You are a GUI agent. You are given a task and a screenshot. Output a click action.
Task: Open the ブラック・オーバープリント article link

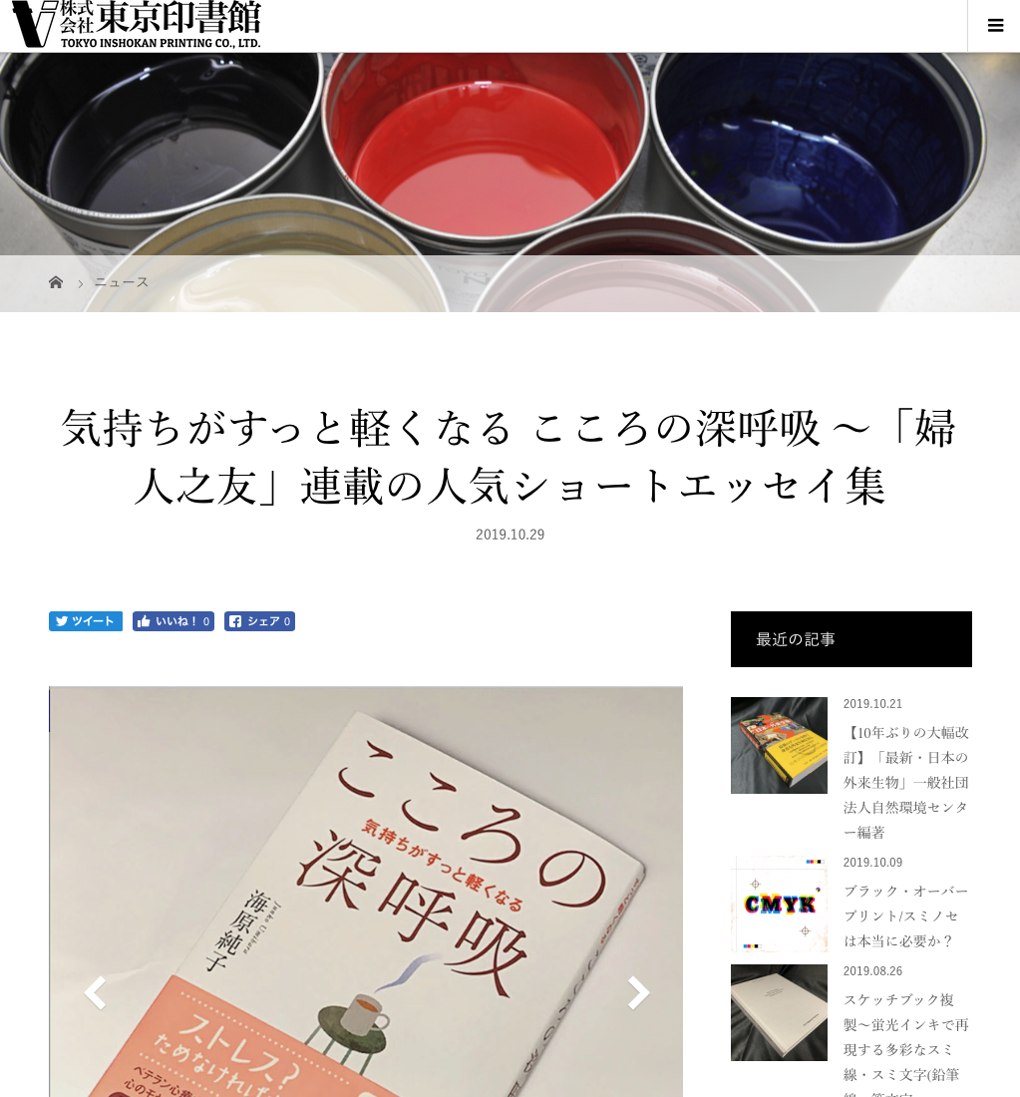906,915
